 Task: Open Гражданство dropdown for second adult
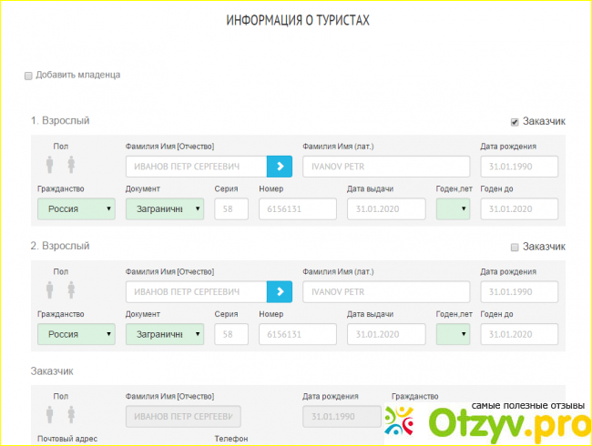tap(76, 334)
